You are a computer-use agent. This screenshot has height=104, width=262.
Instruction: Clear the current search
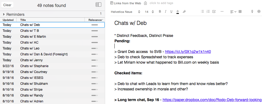7,5
